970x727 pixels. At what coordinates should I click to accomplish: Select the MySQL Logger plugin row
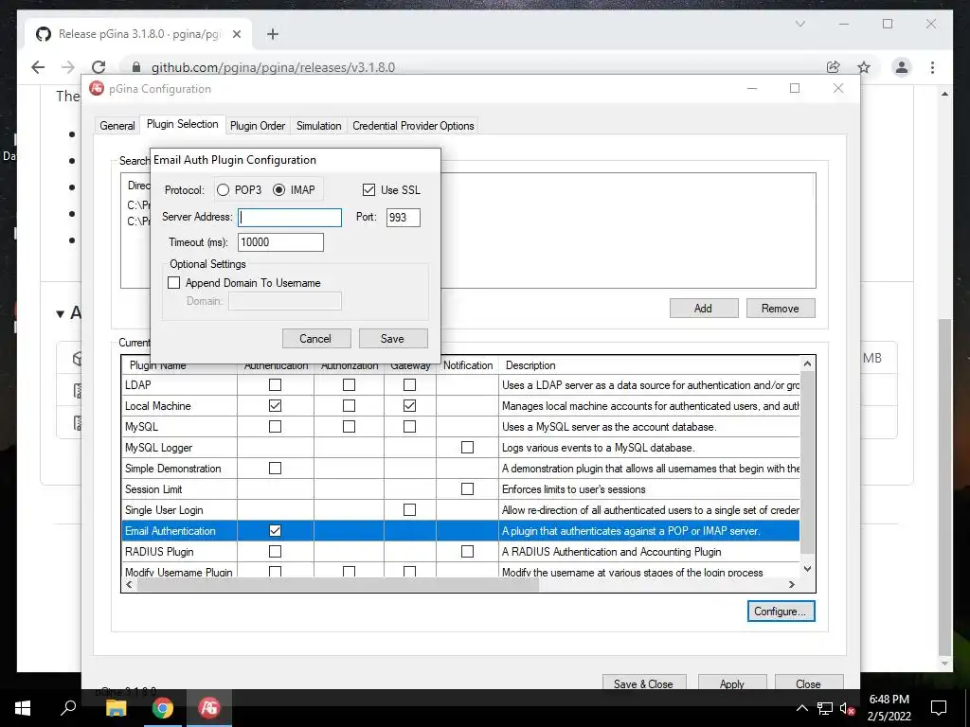tap(461, 448)
